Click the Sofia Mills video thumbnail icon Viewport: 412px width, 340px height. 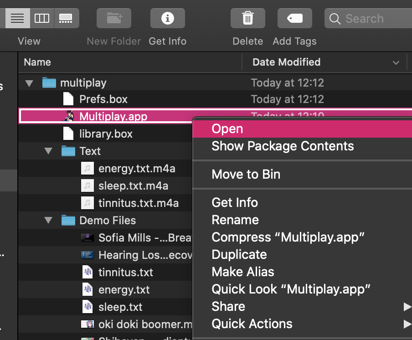[x=87, y=237]
